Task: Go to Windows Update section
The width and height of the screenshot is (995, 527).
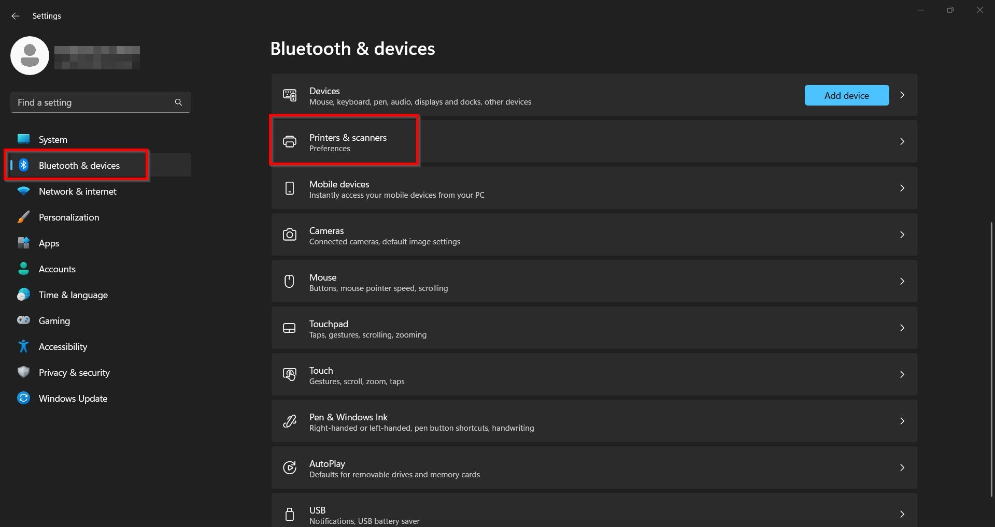Action: [73, 399]
